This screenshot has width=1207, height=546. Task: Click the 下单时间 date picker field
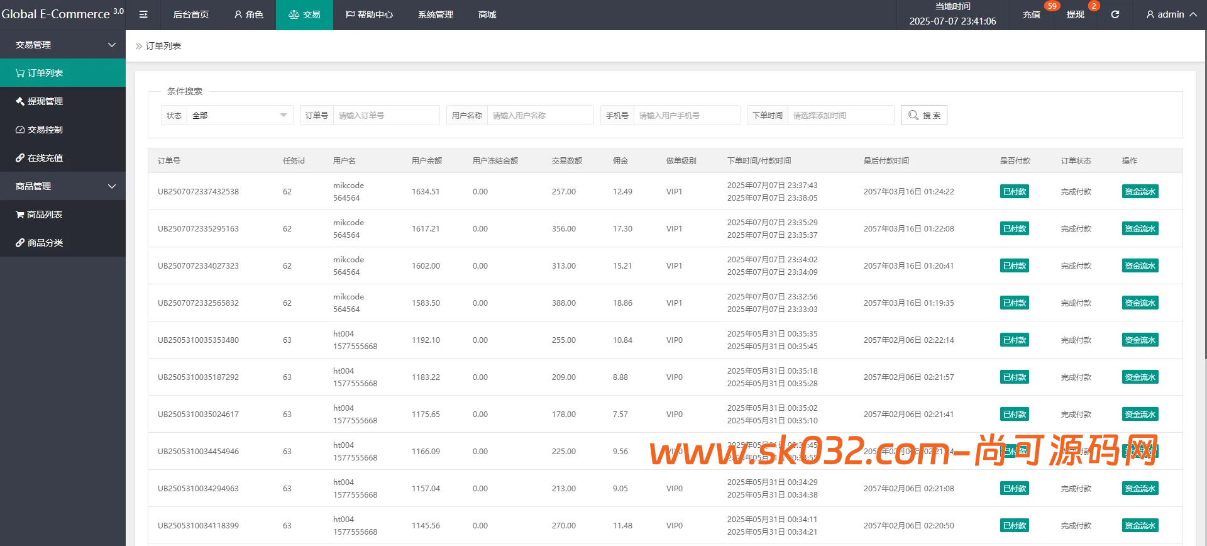coord(840,115)
